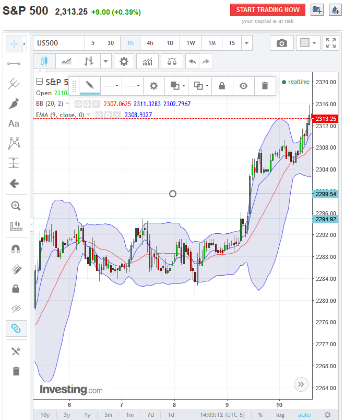Redo the chart action
The width and height of the screenshot is (344, 420).
(206, 61)
